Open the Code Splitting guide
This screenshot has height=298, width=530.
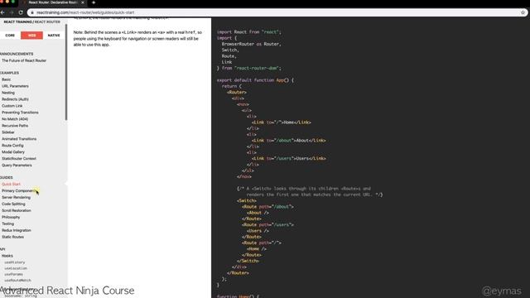click(x=13, y=204)
